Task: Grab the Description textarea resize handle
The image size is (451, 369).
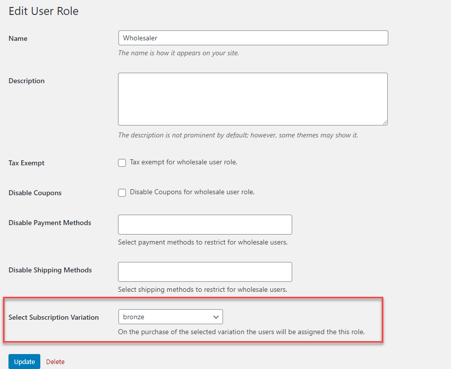Action: (x=384, y=122)
